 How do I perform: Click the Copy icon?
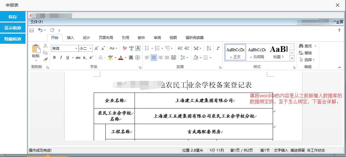(45, 53)
